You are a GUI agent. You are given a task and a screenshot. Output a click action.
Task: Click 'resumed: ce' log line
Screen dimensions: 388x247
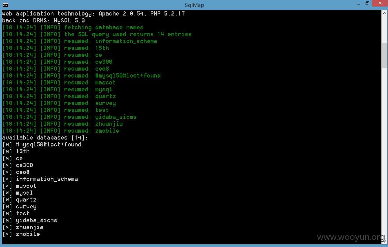[52, 55]
